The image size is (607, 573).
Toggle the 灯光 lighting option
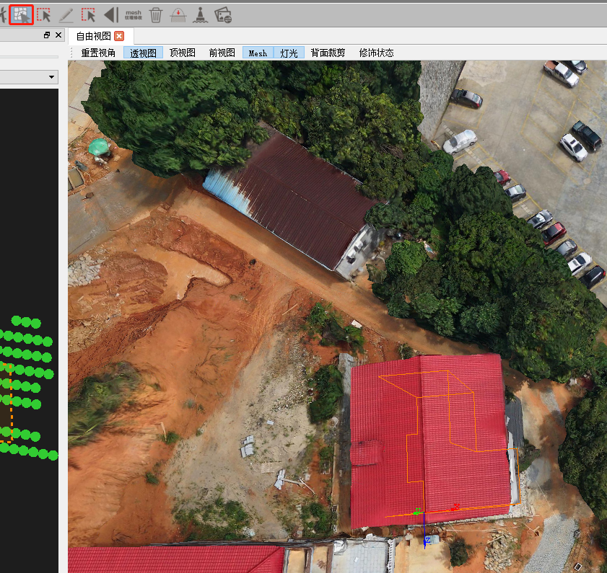[289, 52]
